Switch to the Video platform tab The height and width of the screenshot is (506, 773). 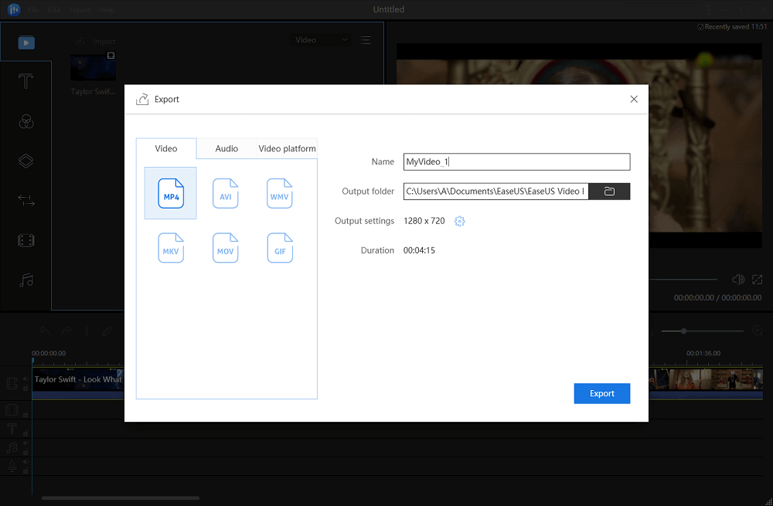coord(287,148)
